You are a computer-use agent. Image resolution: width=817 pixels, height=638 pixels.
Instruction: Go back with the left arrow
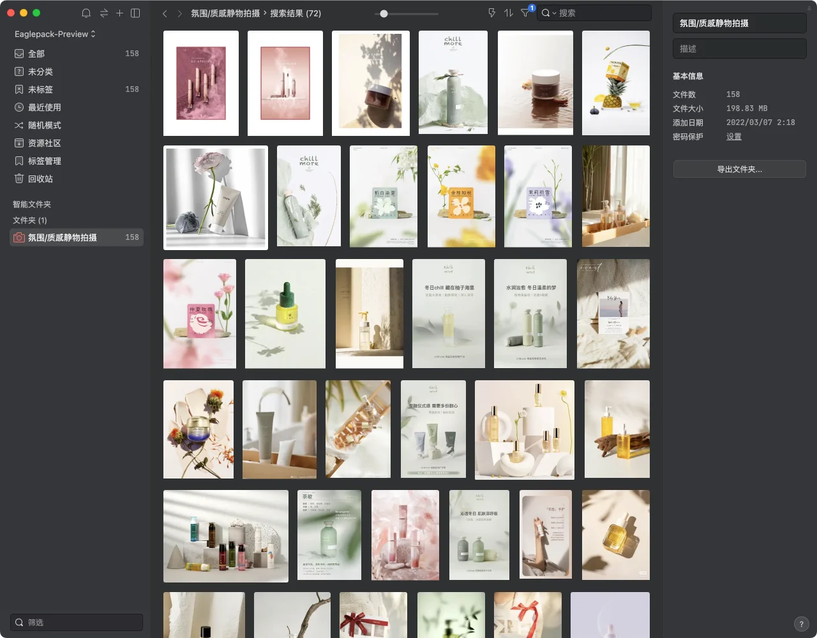(165, 13)
